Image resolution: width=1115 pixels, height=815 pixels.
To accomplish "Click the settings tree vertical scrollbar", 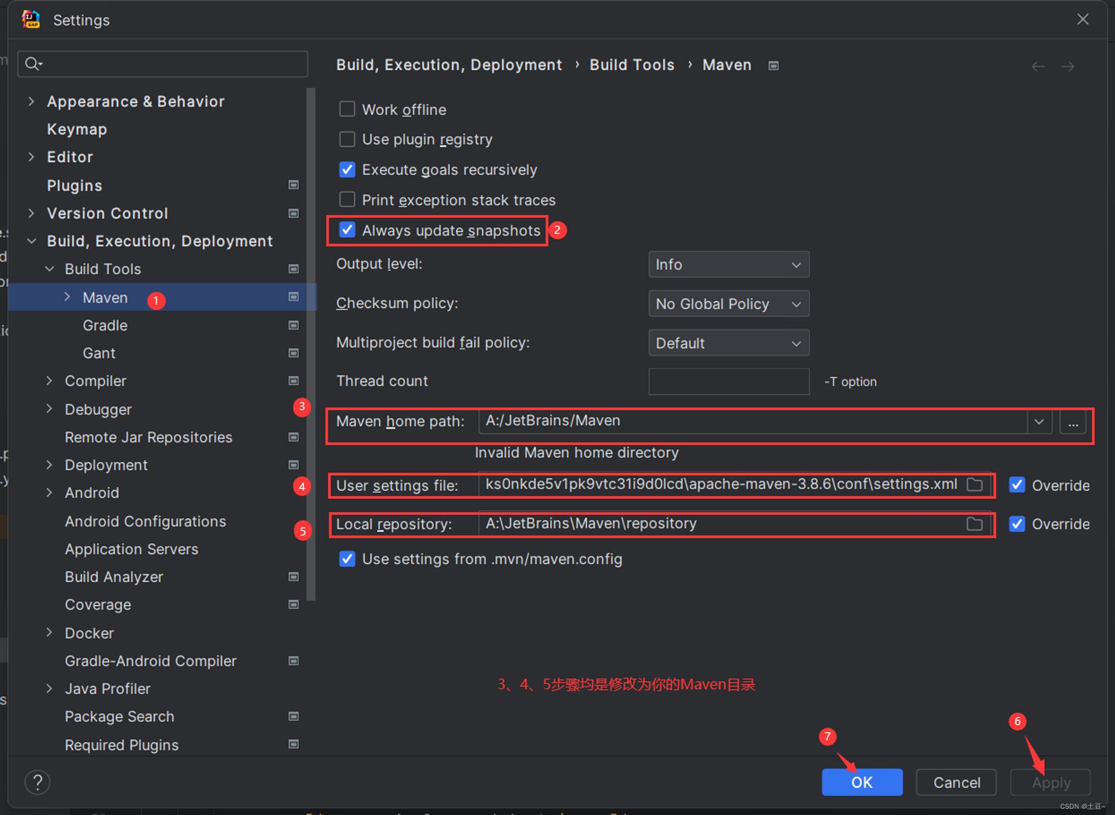I will 311,344.
